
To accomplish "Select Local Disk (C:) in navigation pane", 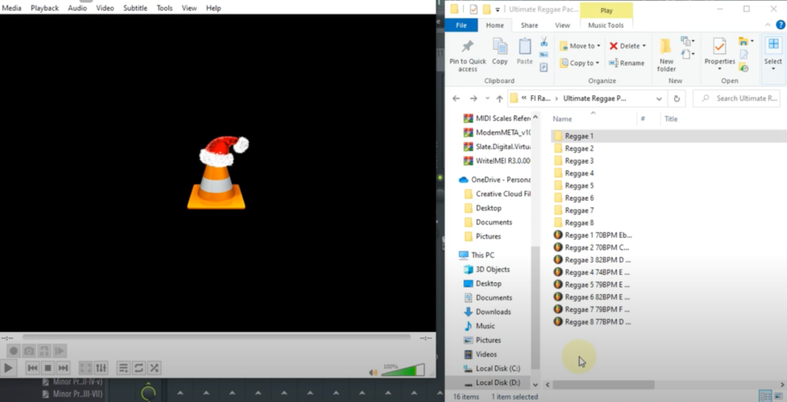I will pos(498,368).
